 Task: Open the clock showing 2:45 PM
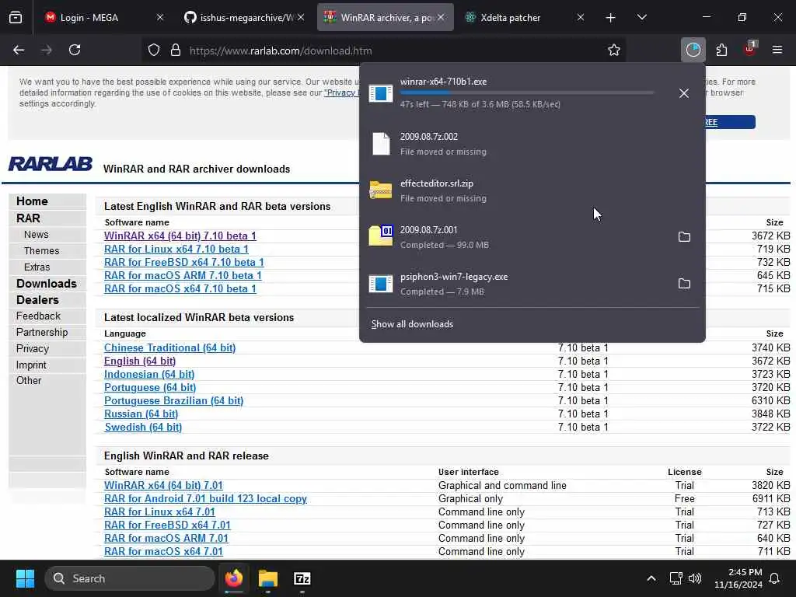tap(738, 578)
